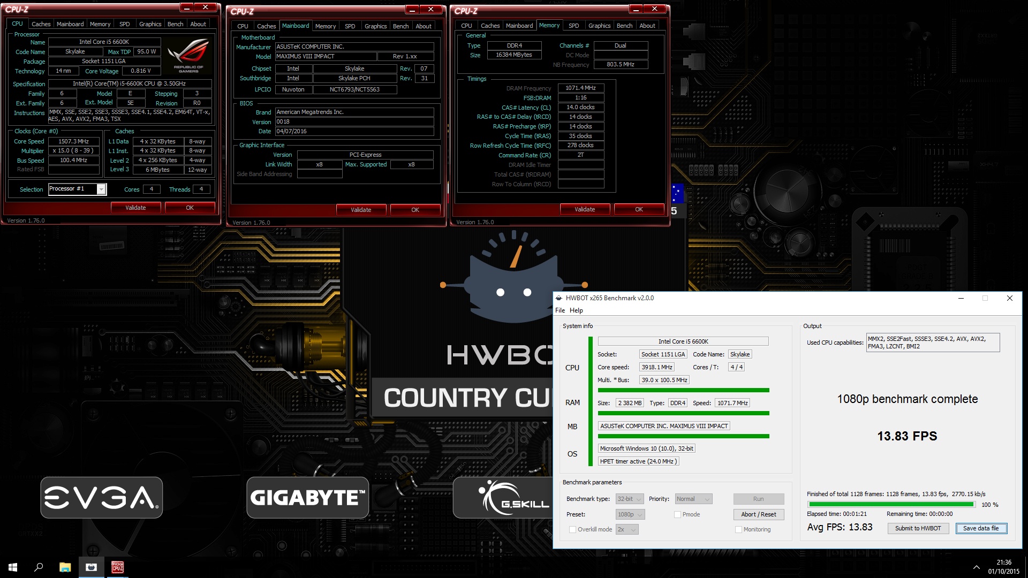
Task: Open the Priority dropdown
Action: tap(693, 499)
